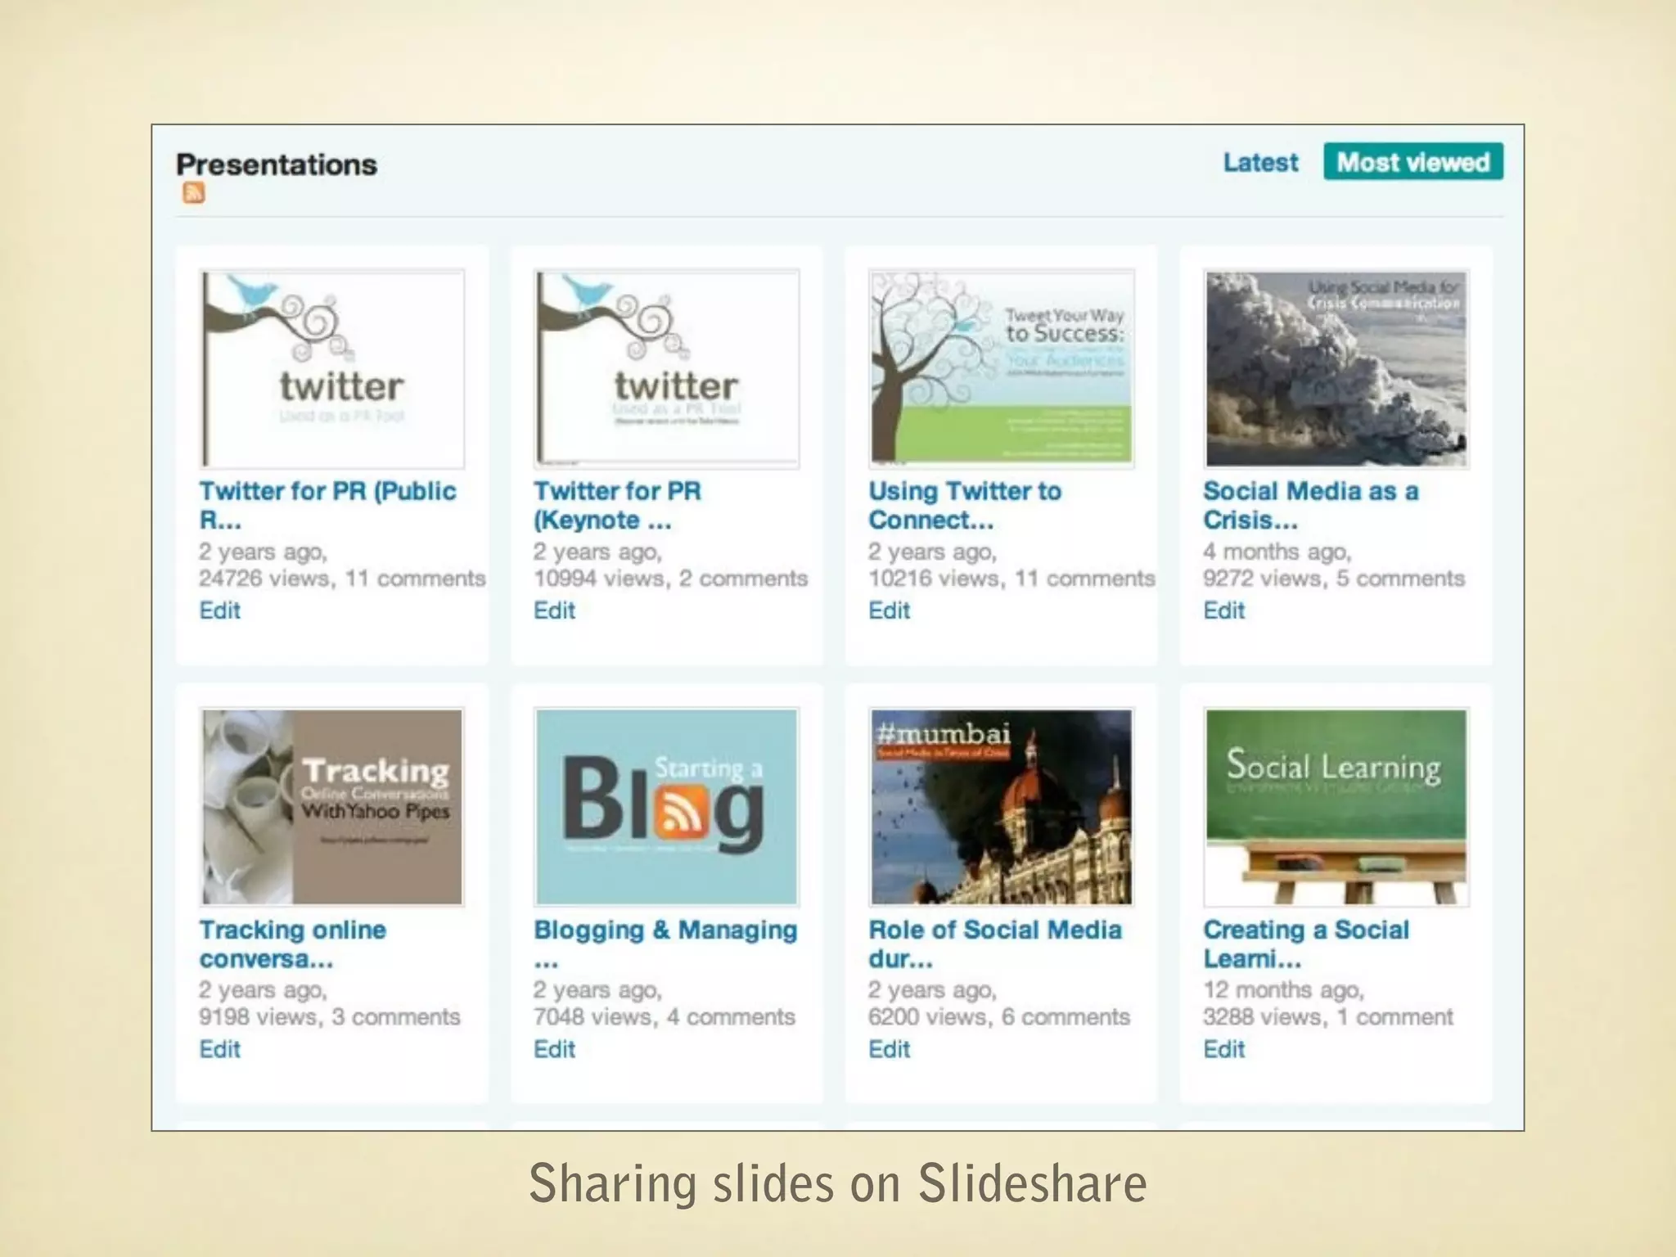Click the Tracking online conversa... link
Viewport: 1676px width, 1257px height.
click(x=293, y=944)
